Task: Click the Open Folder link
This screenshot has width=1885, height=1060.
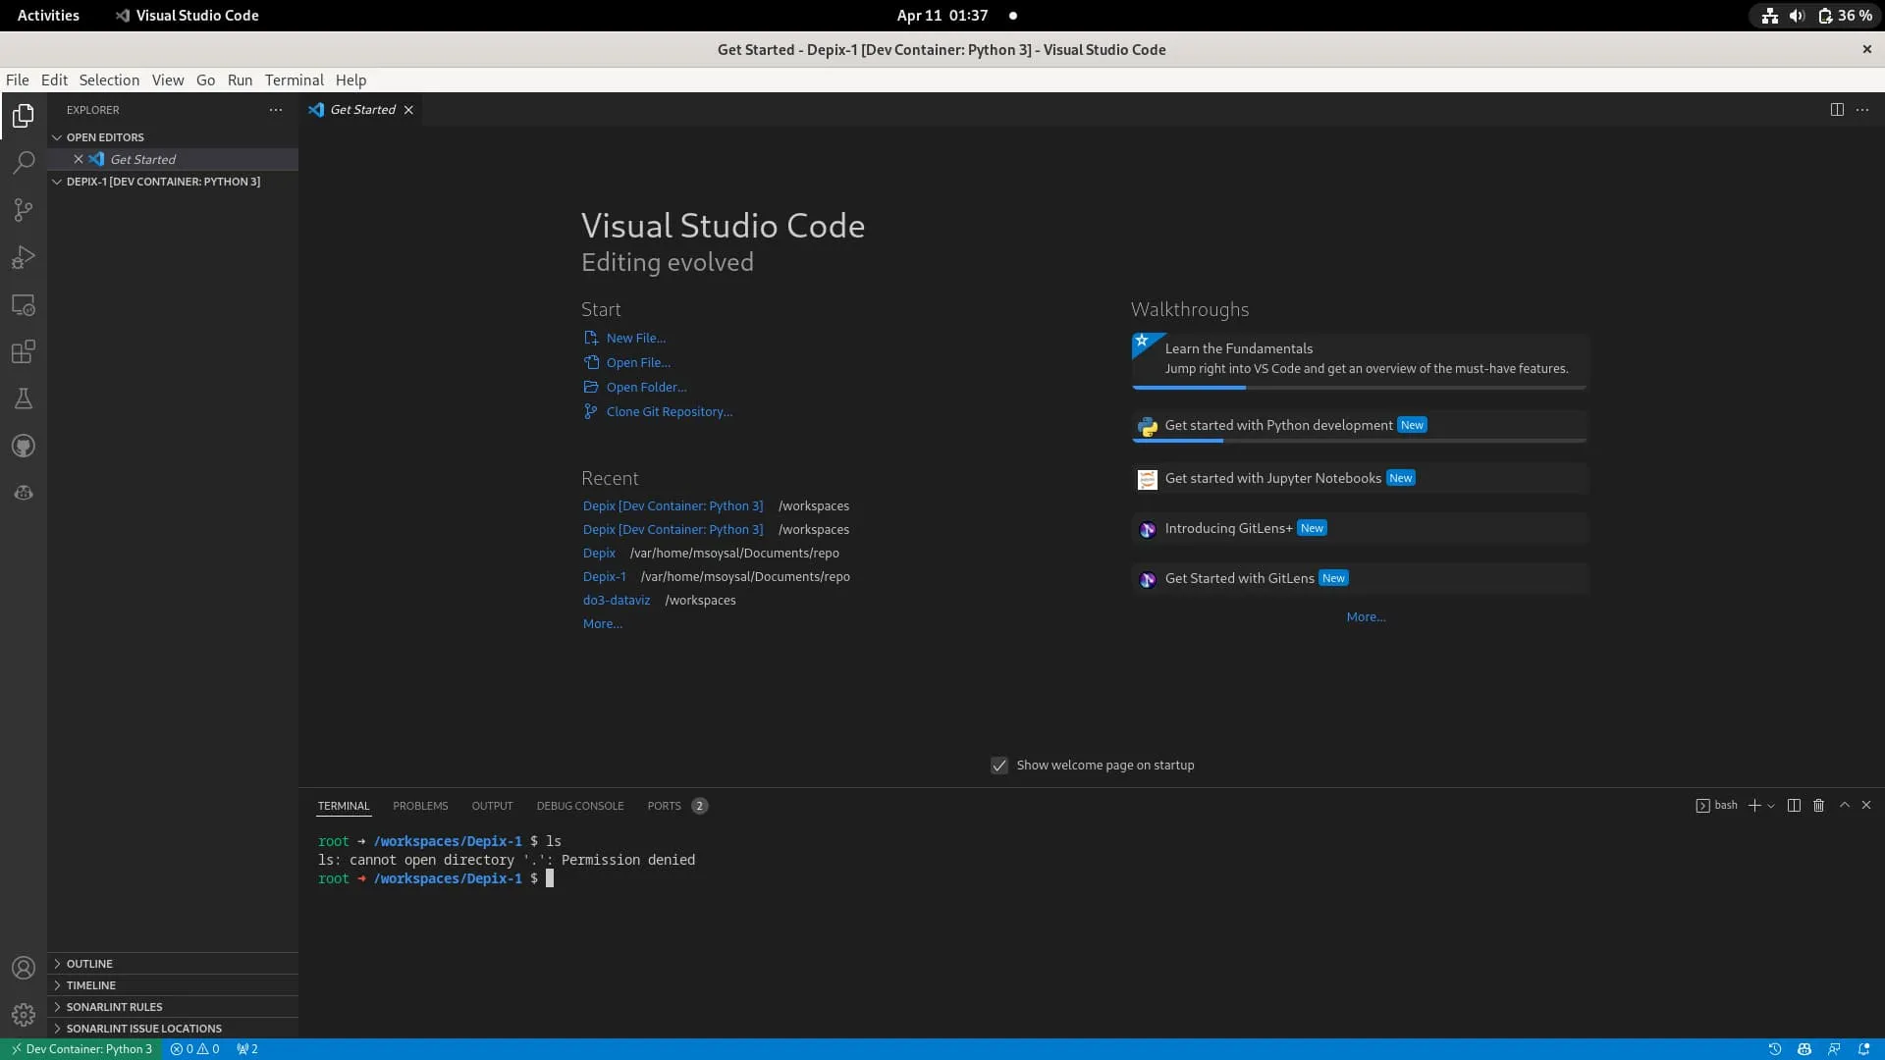Action: tap(646, 388)
